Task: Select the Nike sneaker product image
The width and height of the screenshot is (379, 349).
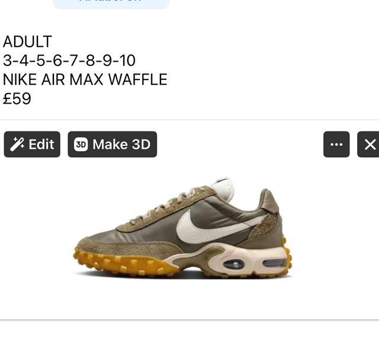Action: (183, 228)
